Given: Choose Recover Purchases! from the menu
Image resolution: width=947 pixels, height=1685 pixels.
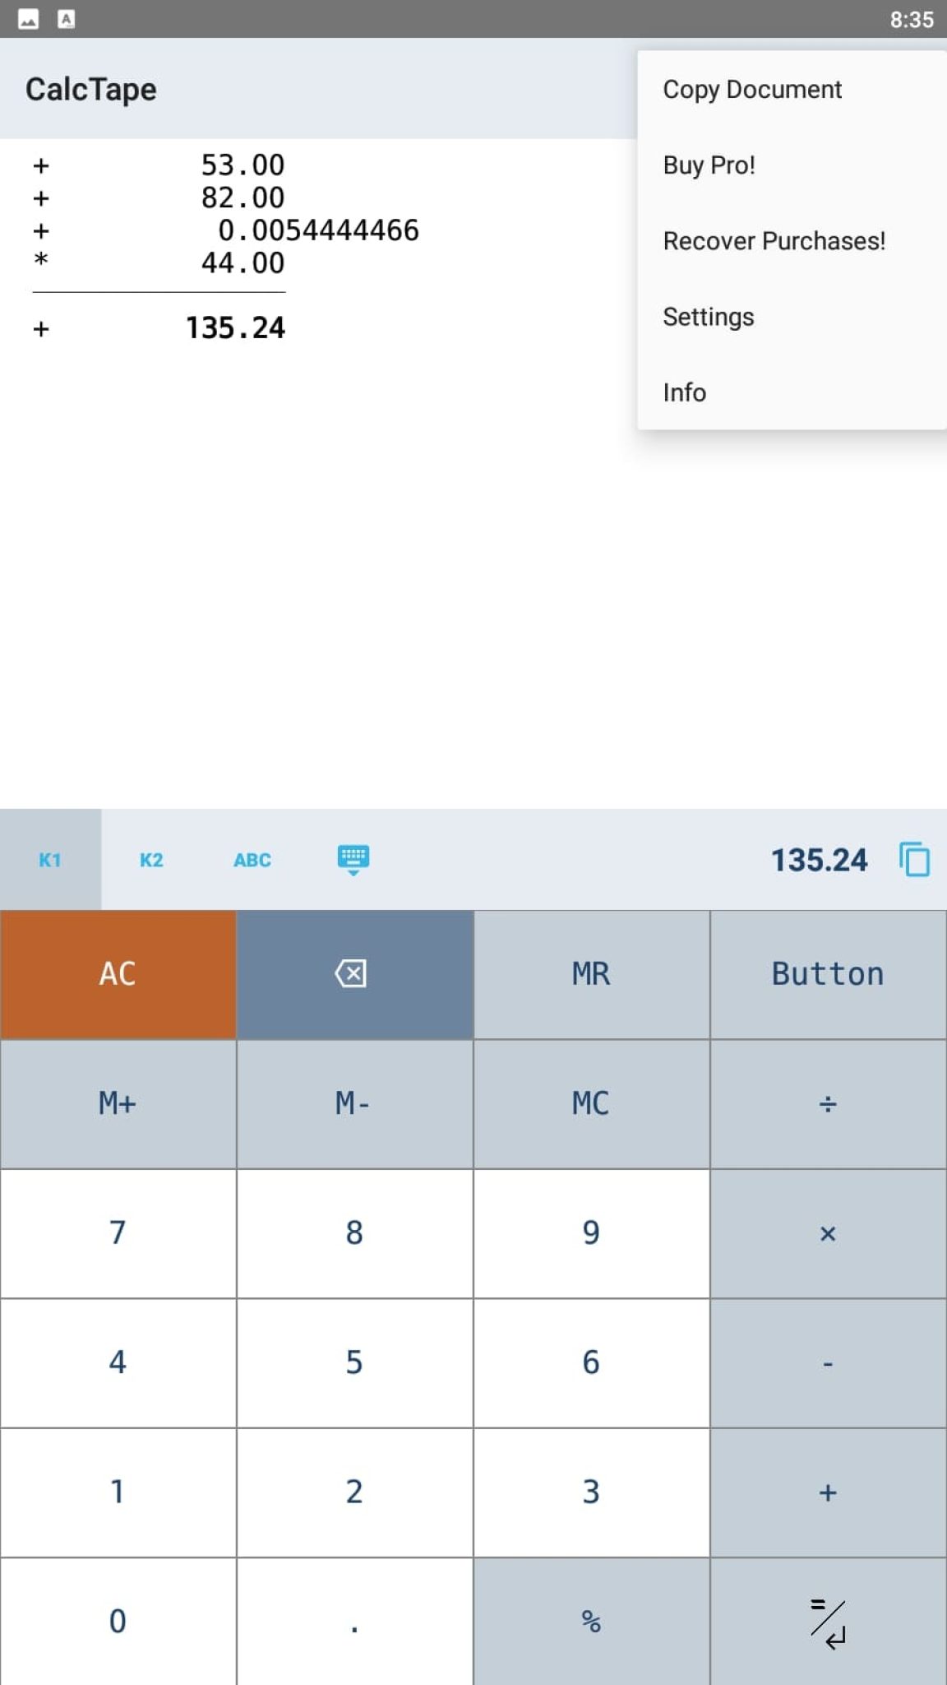Looking at the screenshot, I should point(774,240).
